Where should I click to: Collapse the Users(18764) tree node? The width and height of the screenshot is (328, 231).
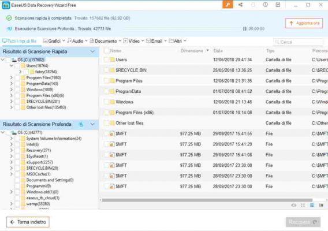(12, 66)
